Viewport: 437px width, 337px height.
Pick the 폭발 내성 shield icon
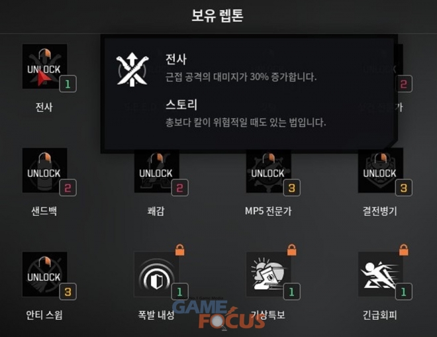click(x=157, y=274)
